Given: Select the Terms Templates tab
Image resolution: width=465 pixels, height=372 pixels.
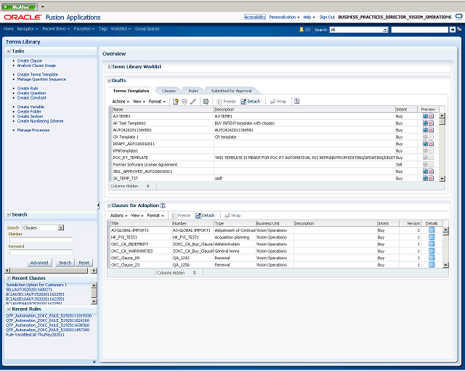Looking at the screenshot, I should [x=131, y=91].
